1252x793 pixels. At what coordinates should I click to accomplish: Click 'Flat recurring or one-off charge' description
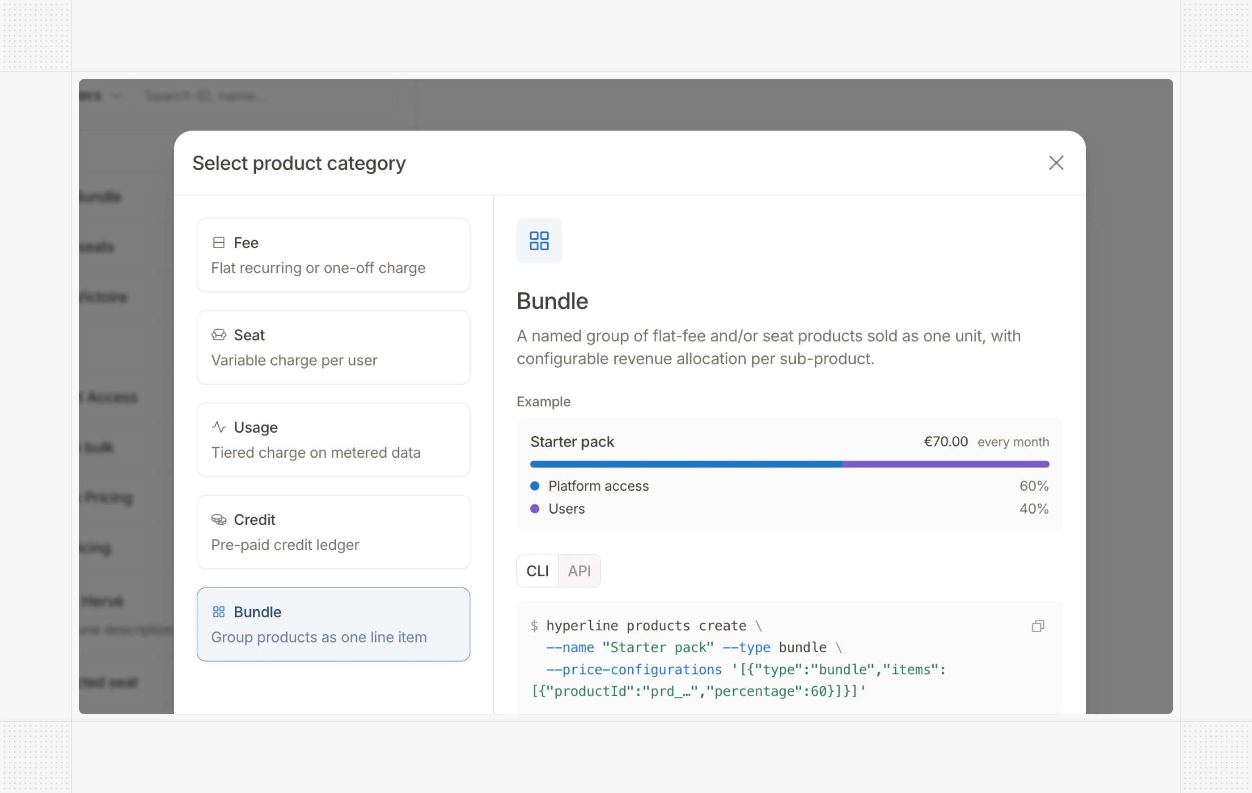pyautogui.click(x=318, y=268)
